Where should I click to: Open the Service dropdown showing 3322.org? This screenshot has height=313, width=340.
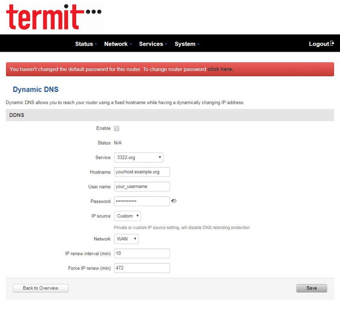(x=139, y=157)
